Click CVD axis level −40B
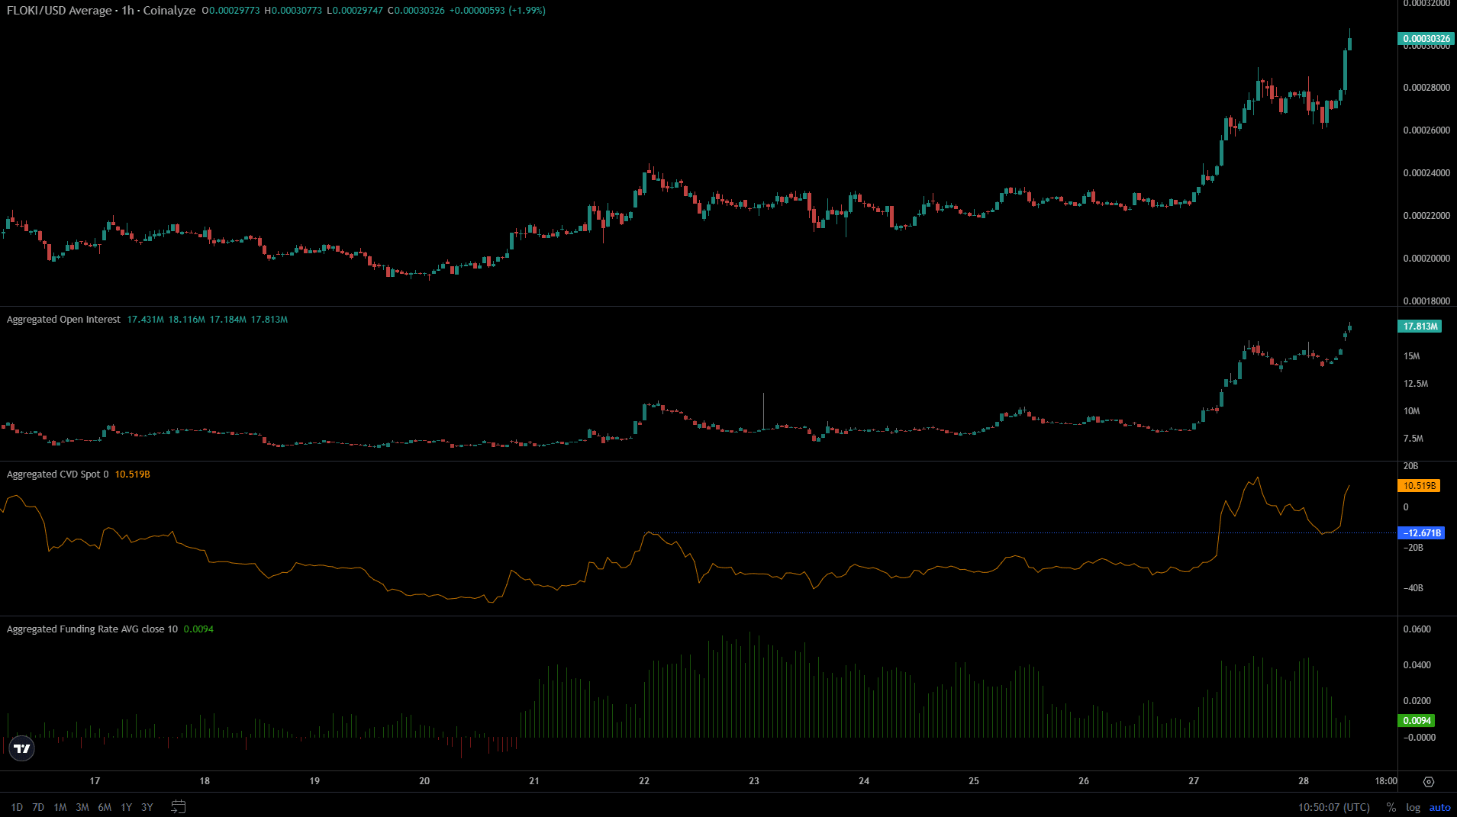 pyautogui.click(x=1413, y=588)
